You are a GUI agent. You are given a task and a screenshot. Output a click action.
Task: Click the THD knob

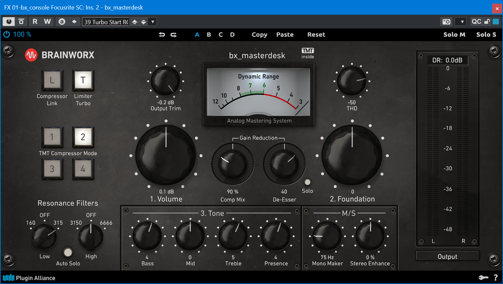click(352, 81)
